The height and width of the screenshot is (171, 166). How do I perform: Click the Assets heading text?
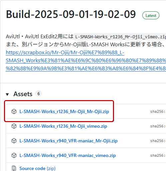tap(23, 94)
